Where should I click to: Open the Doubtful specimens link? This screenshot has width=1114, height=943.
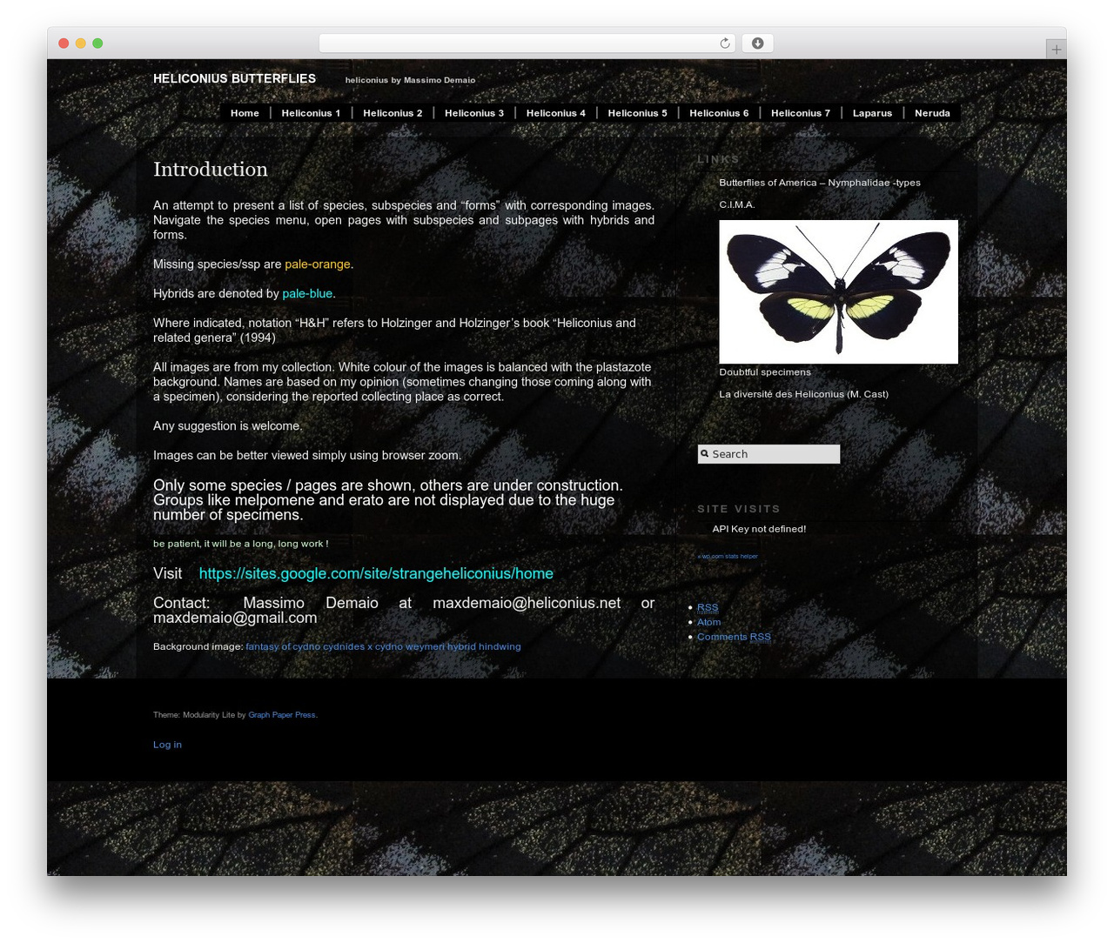[x=765, y=372]
